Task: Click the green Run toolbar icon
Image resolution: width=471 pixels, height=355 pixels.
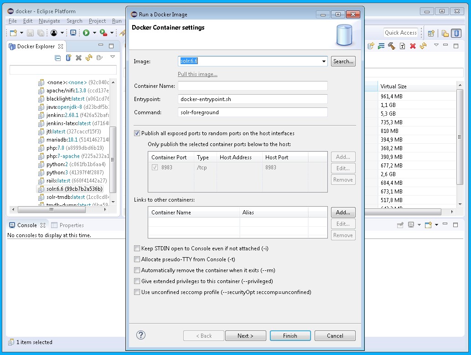Action: 86,33
